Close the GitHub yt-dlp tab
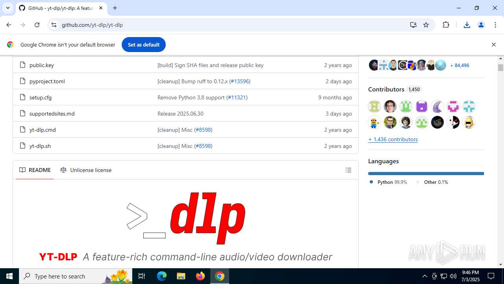 tap(100, 8)
